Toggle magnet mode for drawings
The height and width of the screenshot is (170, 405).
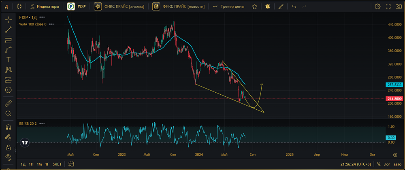(8, 127)
